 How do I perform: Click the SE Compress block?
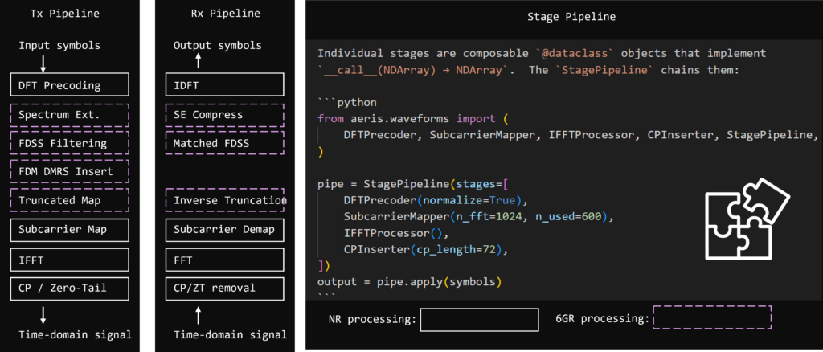(x=225, y=114)
